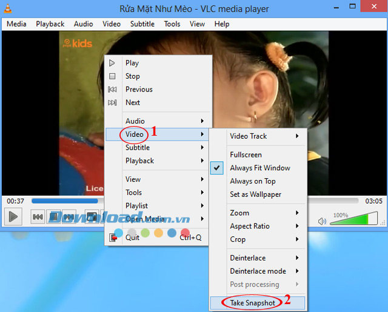The height and width of the screenshot is (312, 388).
Task: Open the Playback menu in menu bar
Action: click(x=50, y=24)
